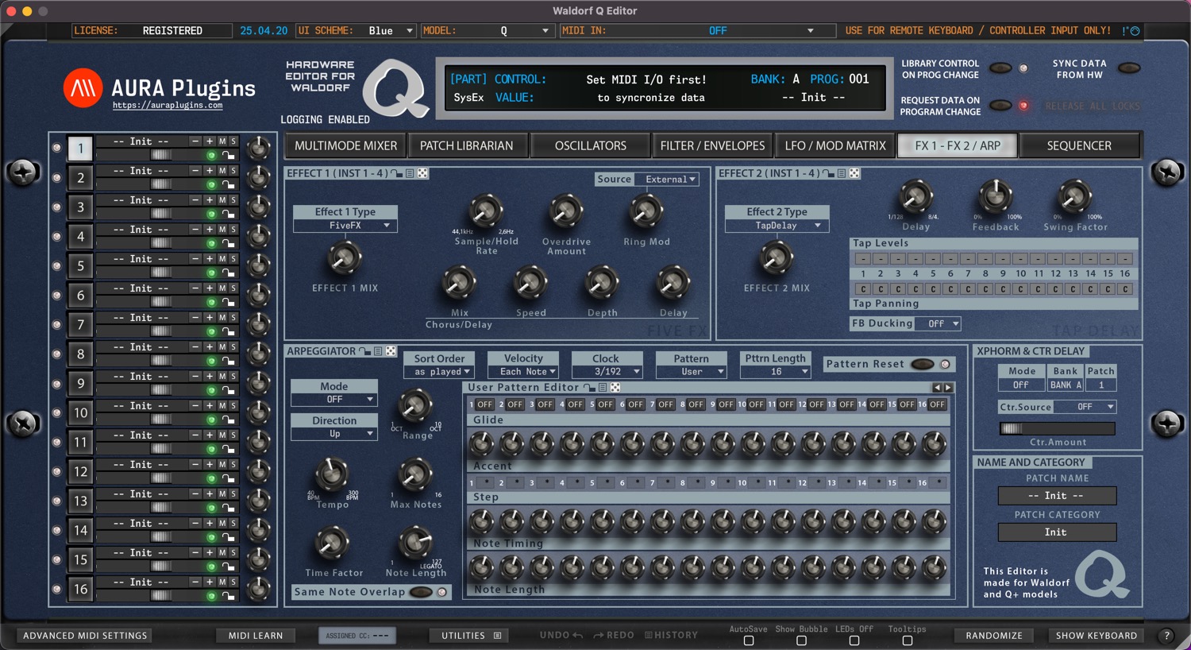
Task: Toggle the Tooltips checkbox
Action: [908, 640]
